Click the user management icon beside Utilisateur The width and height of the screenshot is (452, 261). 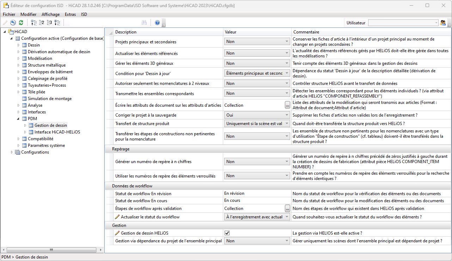pyautogui.click(x=443, y=23)
